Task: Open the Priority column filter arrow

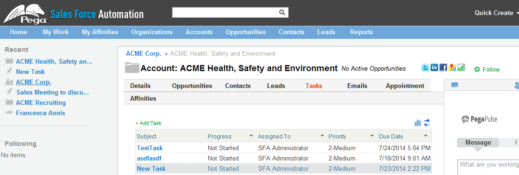Action: click(x=372, y=136)
